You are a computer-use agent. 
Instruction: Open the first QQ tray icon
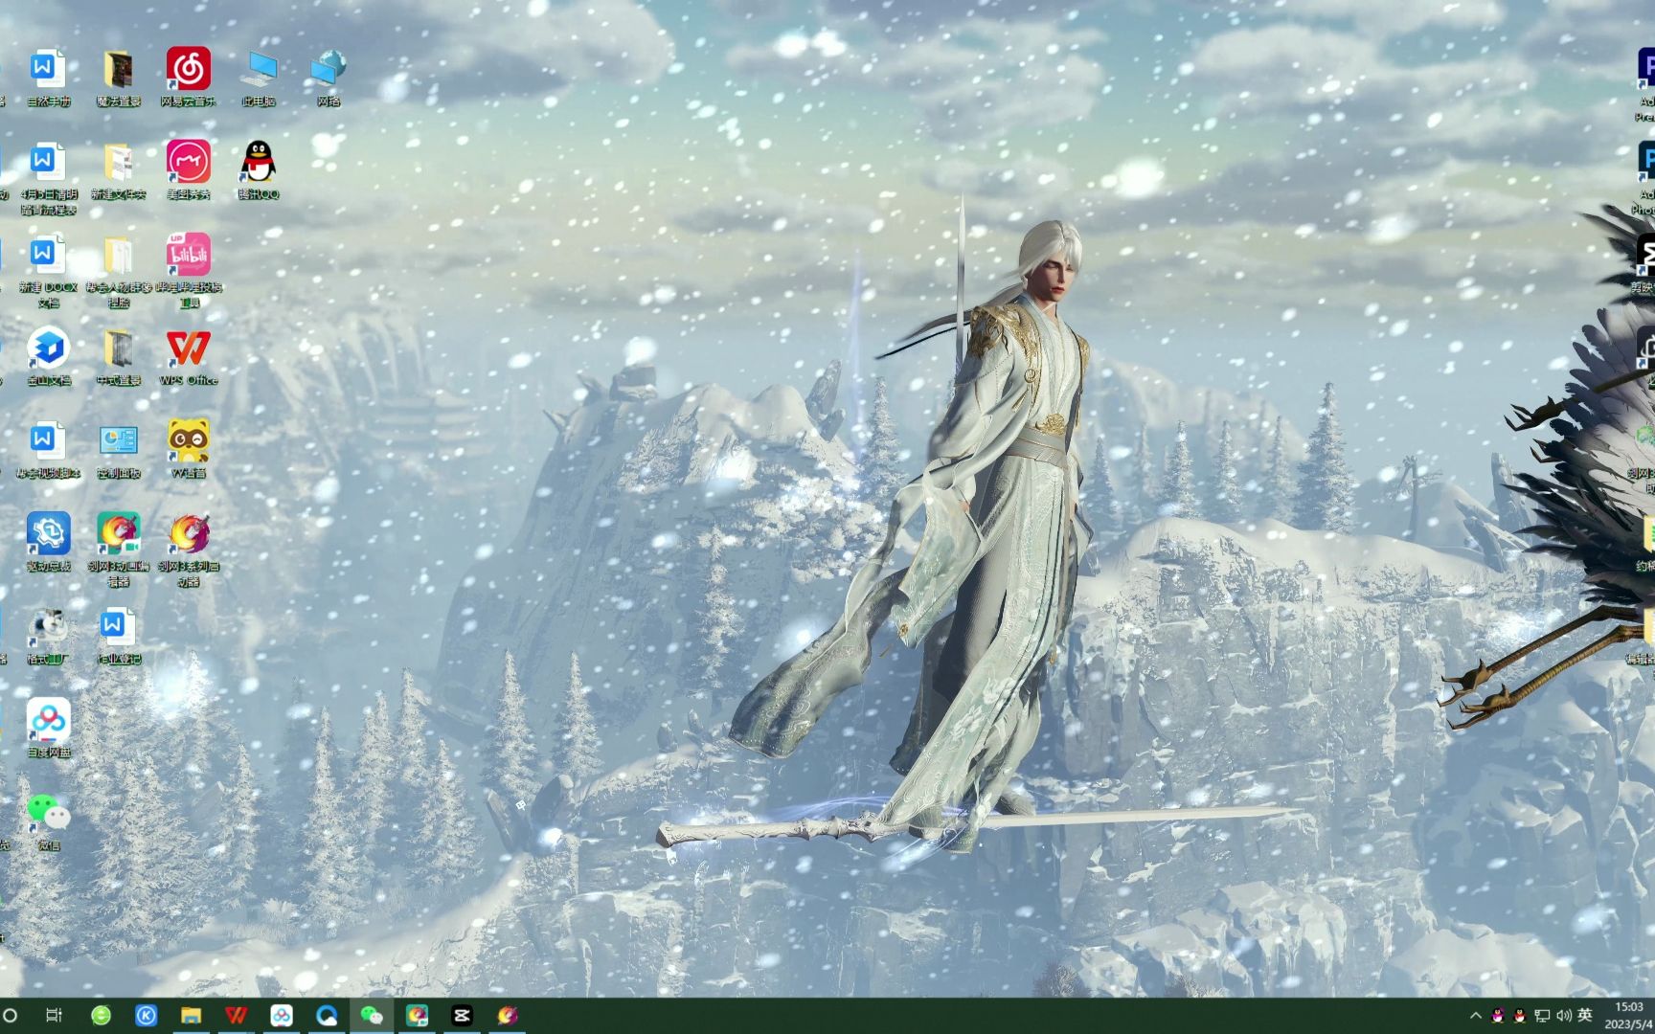pyautogui.click(x=1497, y=1016)
